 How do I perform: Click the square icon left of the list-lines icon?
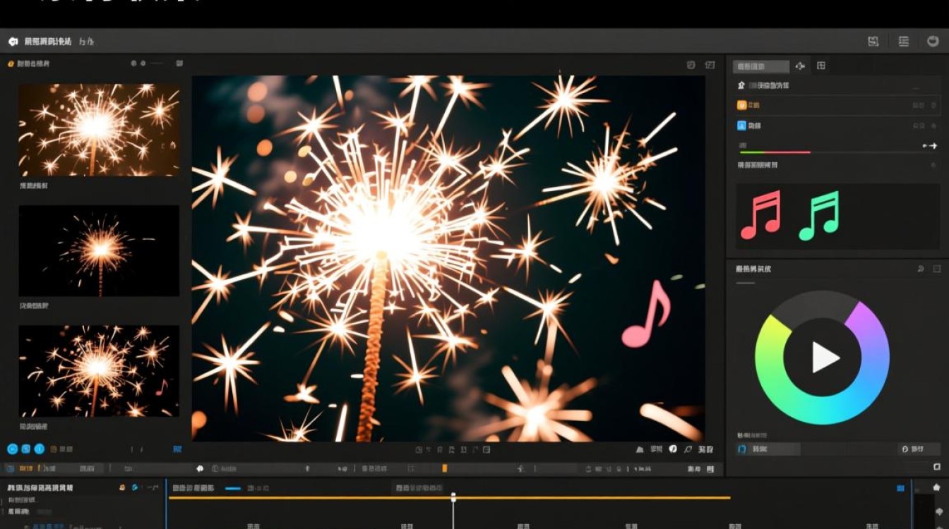point(873,42)
